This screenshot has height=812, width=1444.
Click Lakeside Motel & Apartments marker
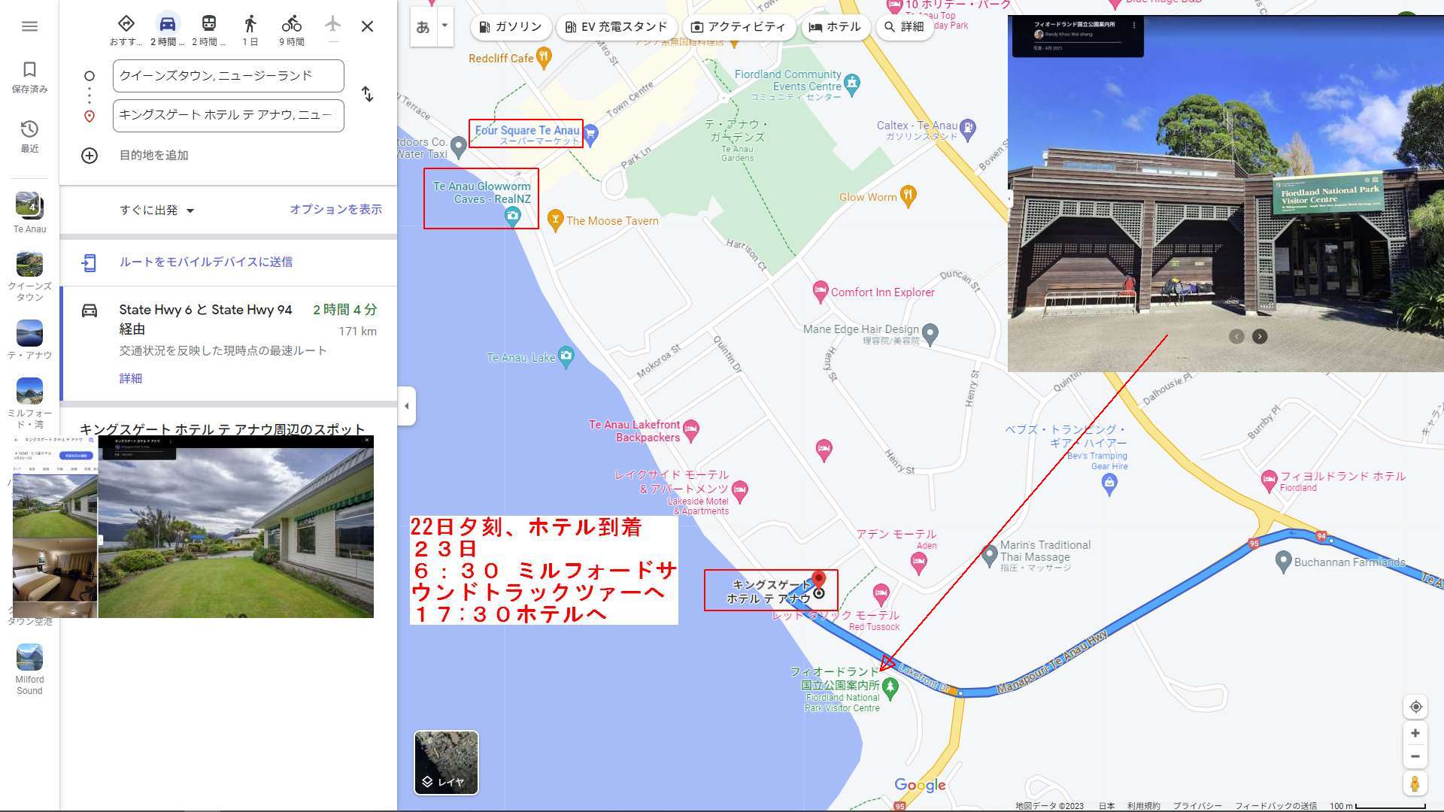pyautogui.click(x=740, y=491)
